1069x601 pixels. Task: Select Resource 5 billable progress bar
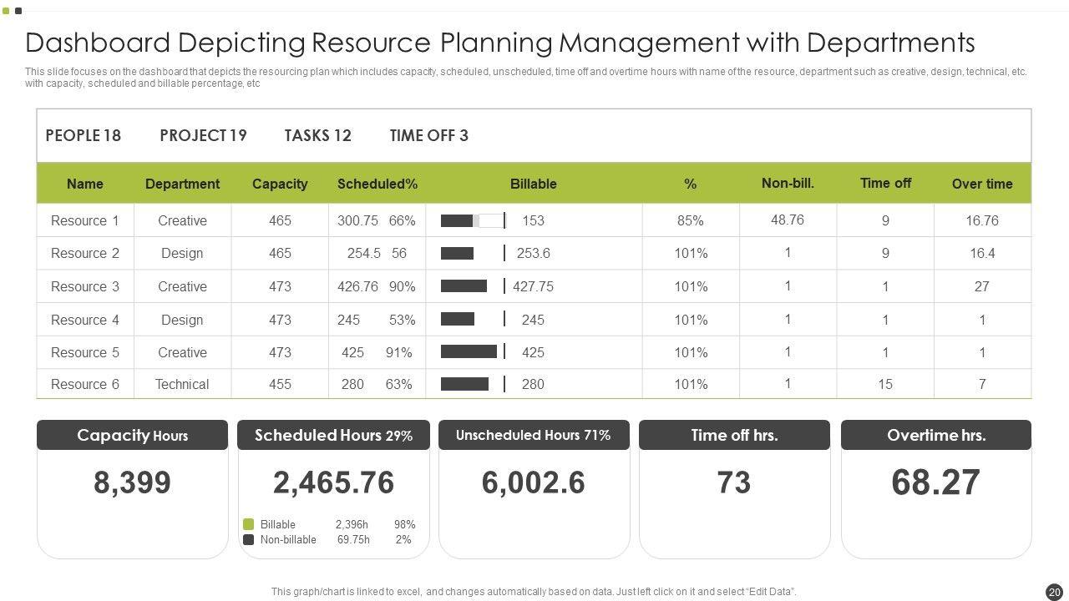469,352
